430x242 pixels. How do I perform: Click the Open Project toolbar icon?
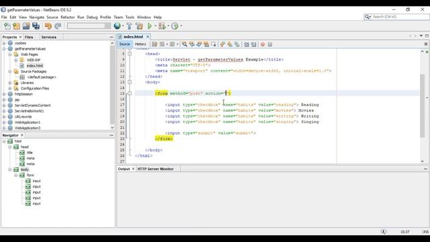26,26
